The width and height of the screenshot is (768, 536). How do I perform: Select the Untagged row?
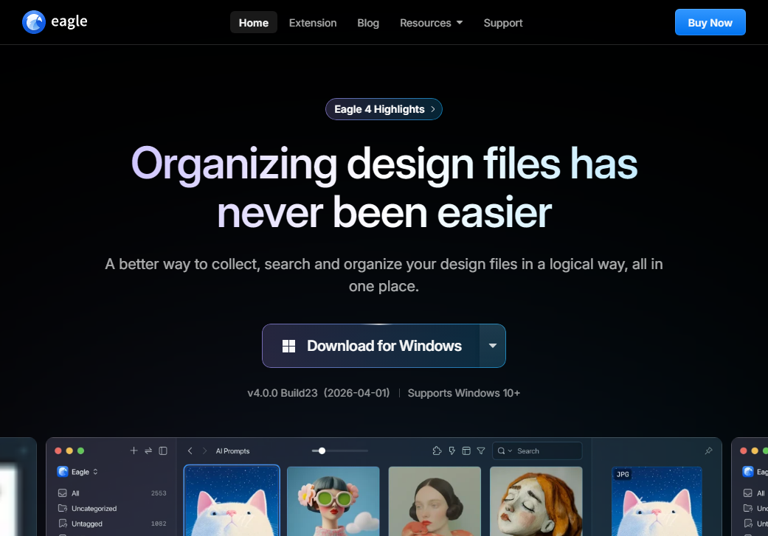(x=111, y=523)
